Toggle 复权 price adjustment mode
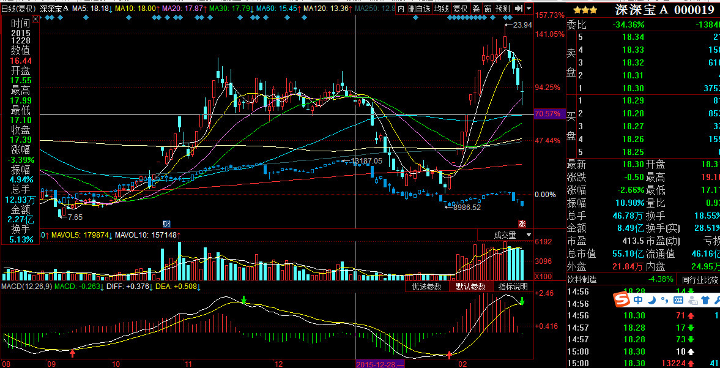This screenshot has height=368, width=720. [460, 9]
